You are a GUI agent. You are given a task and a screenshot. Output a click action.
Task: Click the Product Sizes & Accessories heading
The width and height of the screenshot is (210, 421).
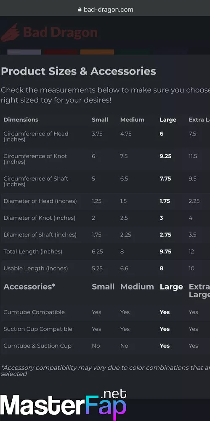(78, 71)
